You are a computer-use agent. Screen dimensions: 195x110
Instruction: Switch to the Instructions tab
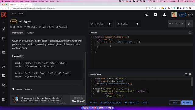point(18,33)
